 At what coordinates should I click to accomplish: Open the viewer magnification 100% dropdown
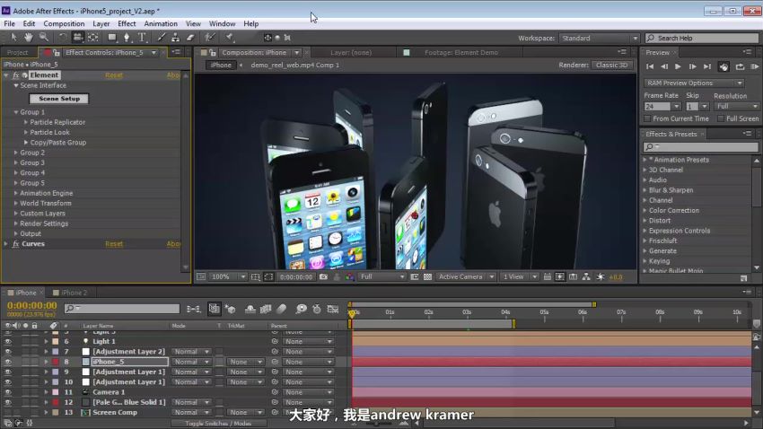coord(228,276)
